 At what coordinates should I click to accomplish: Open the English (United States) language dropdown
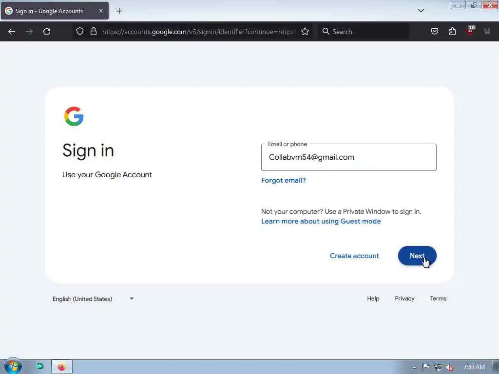tap(93, 299)
